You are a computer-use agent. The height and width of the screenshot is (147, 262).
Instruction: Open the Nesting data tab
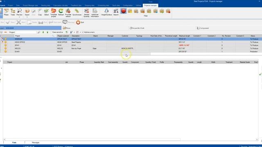(x=45, y=5)
